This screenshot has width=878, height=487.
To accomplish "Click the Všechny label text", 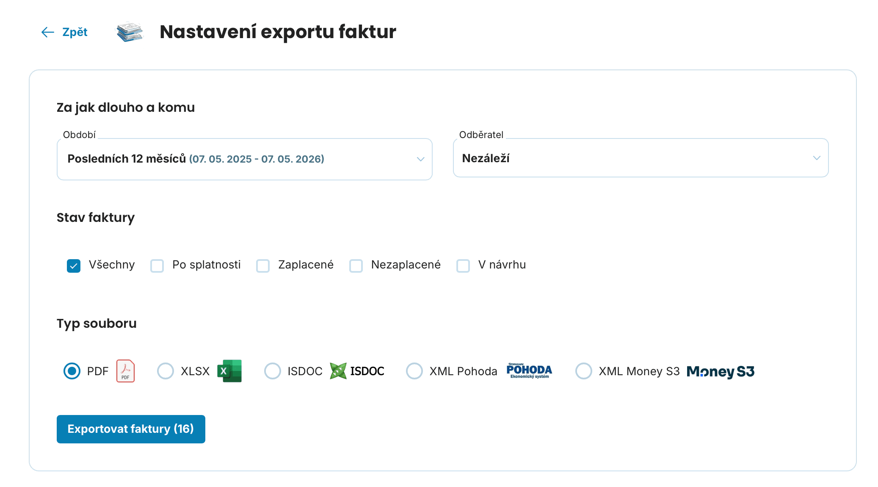I will click(112, 265).
